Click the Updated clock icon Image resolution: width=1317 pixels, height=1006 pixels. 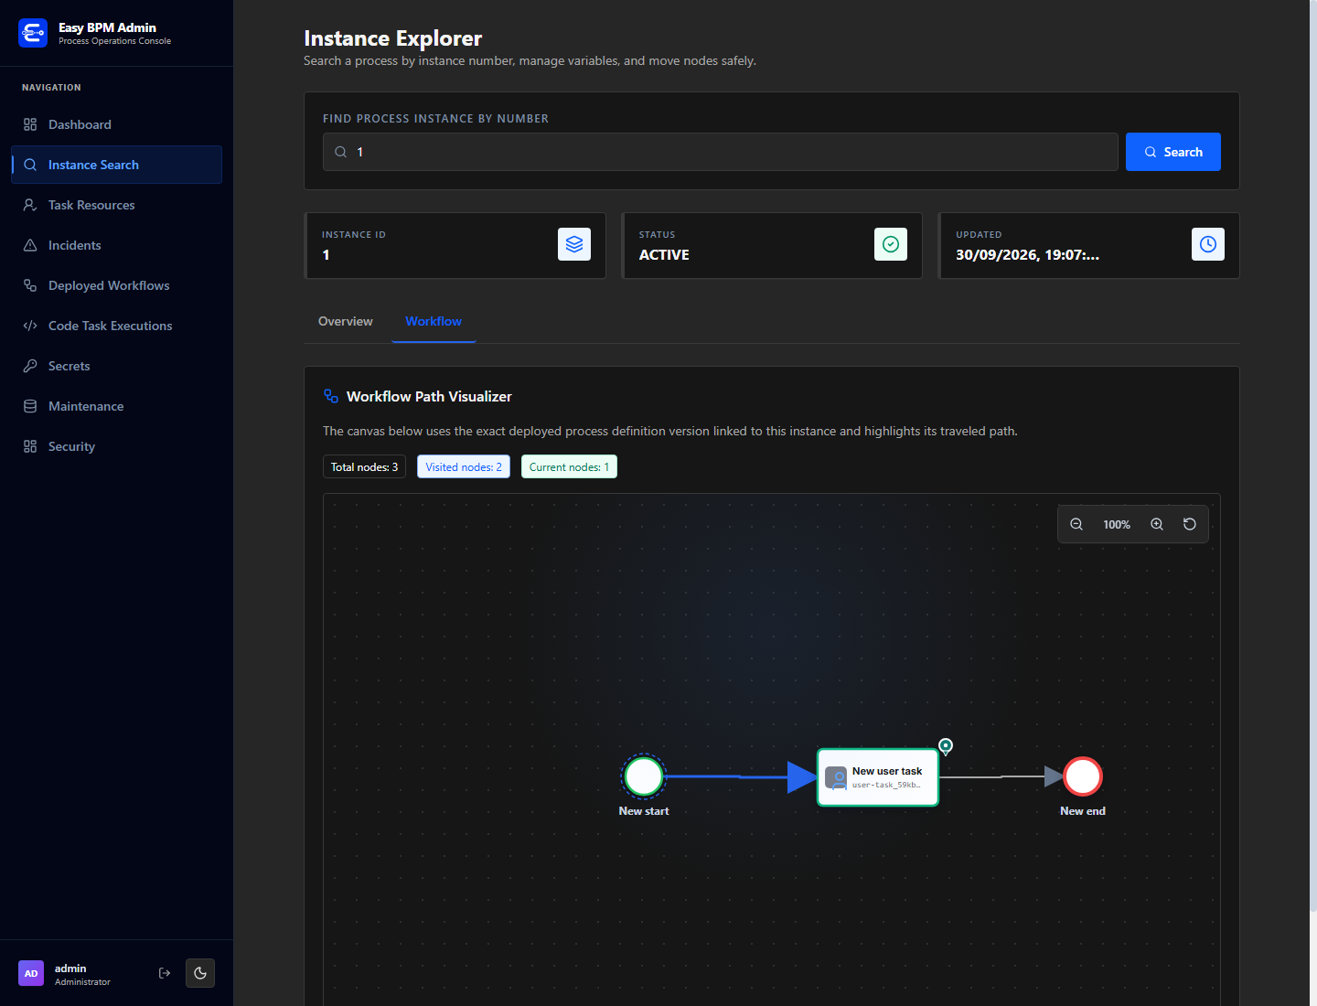coord(1208,244)
